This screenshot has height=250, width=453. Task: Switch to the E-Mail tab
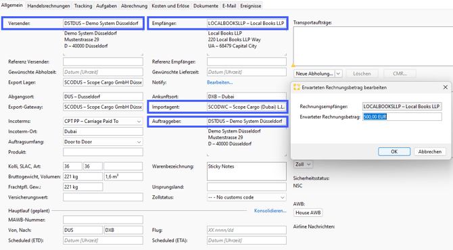[229, 6]
